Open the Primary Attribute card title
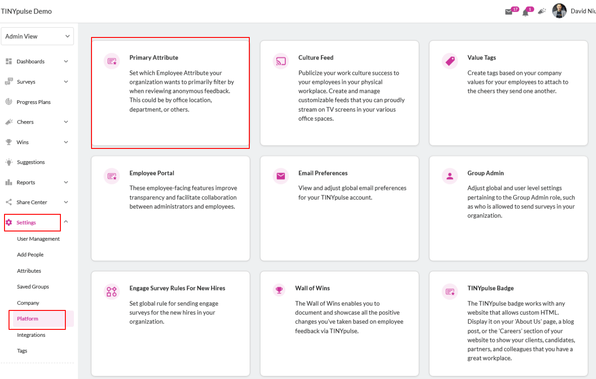Image resolution: width=596 pixels, height=379 pixels. (154, 57)
